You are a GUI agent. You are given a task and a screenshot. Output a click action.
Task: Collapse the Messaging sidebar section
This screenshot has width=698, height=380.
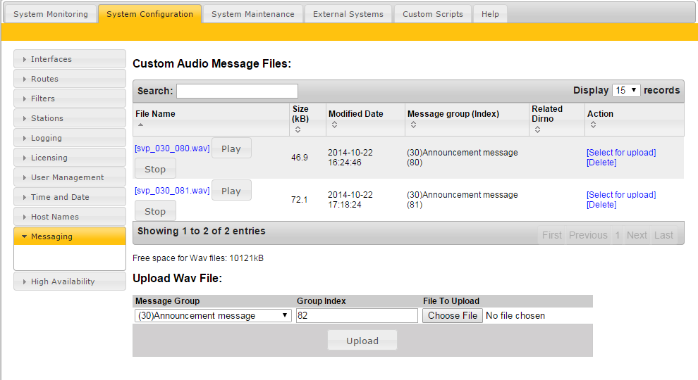pyautogui.click(x=69, y=236)
